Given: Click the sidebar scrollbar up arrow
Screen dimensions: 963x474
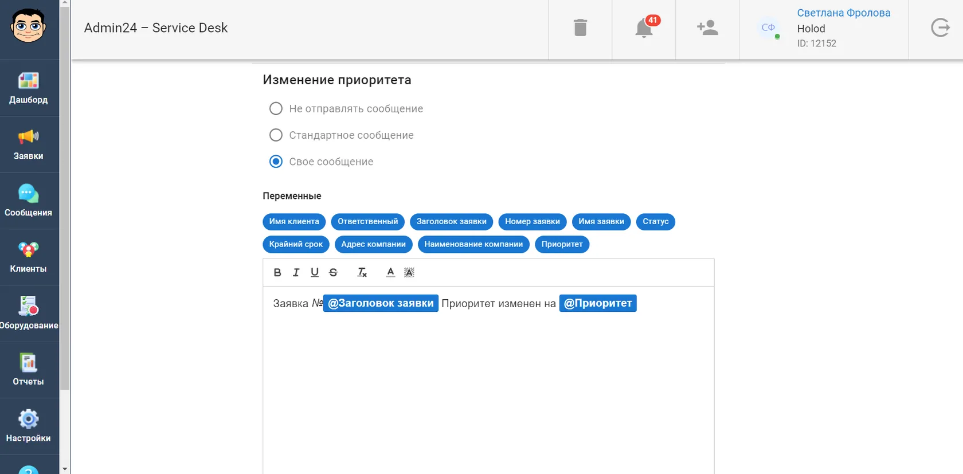Looking at the screenshot, I should point(65,3).
